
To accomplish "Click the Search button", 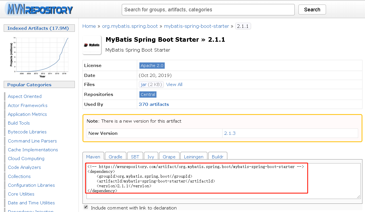I will tap(312, 9).
